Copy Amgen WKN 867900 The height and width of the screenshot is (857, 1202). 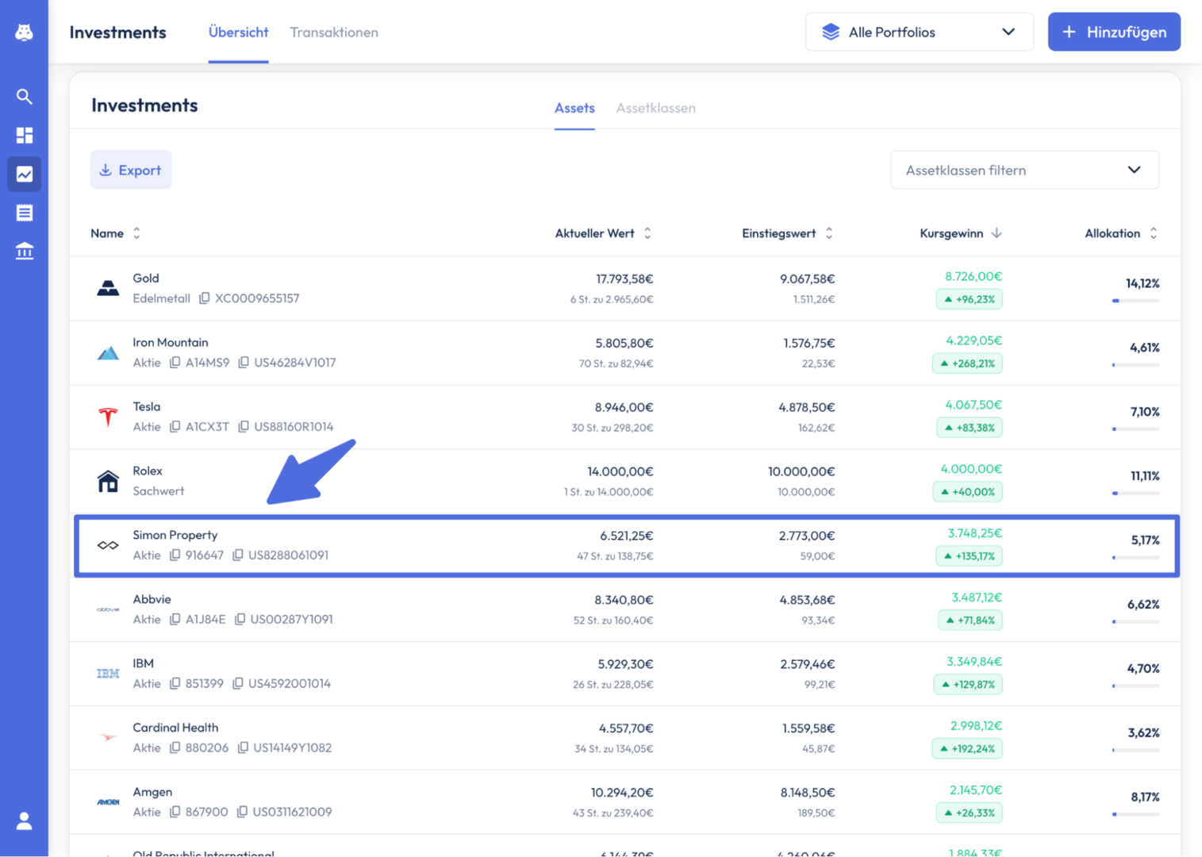pos(175,813)
